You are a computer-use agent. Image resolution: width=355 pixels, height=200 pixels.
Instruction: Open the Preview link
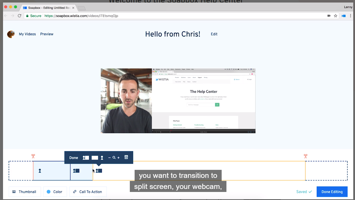pos(47,34)
